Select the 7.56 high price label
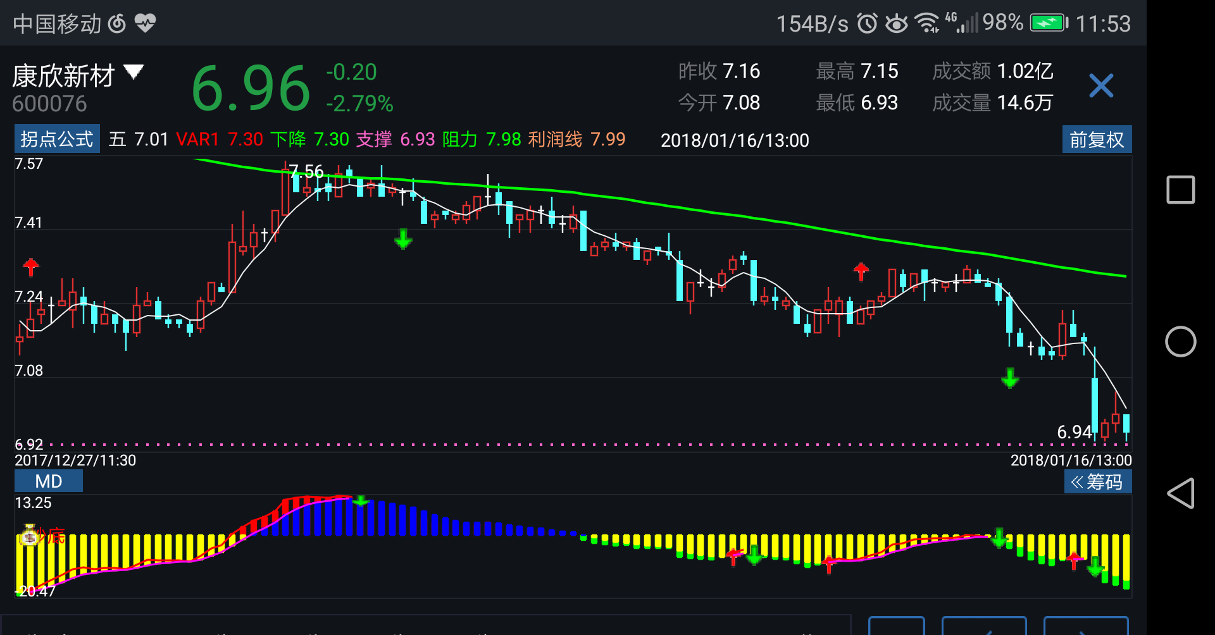The height and width of the screenshot is (635, 1215). pos(306,171)
